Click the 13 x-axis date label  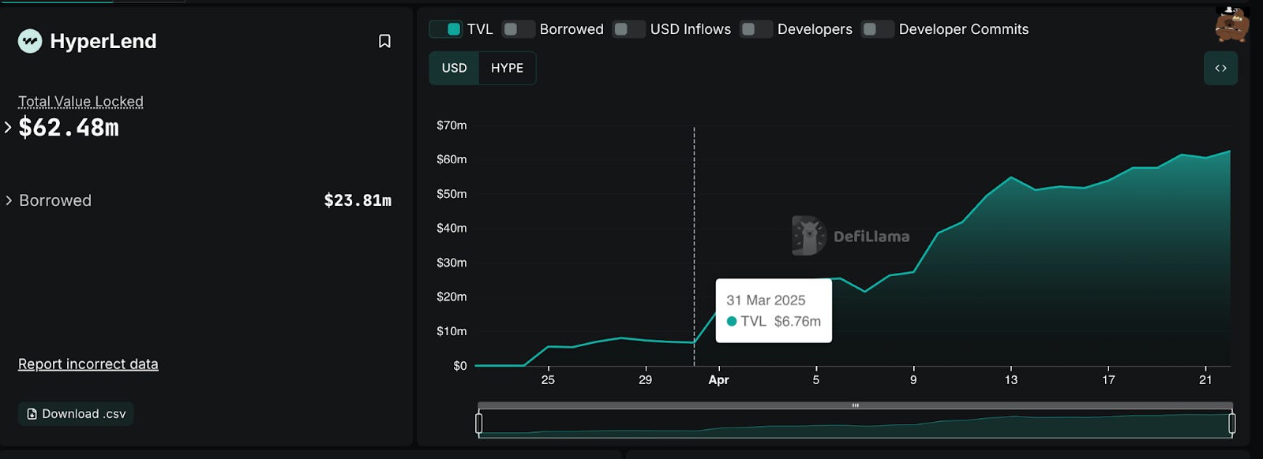[1011, 380]
